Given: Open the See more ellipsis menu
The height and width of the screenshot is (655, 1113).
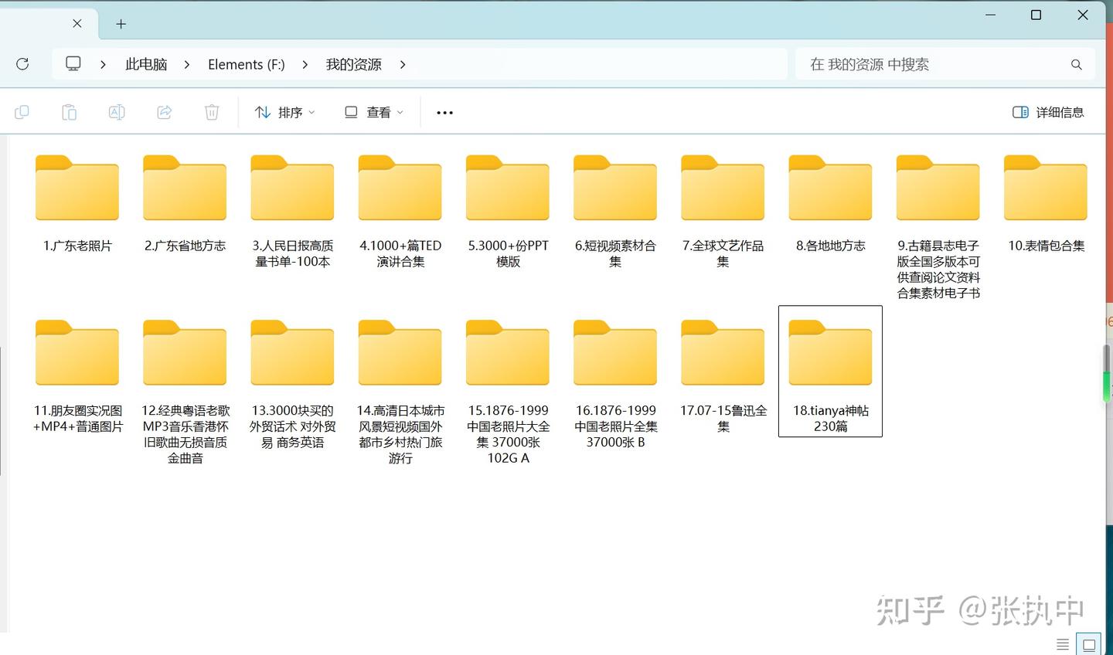Looking at the screenshot, I should point(444,113).
